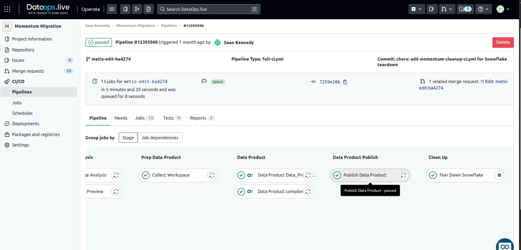Switch to the Pipeline tab

pos(98,118)
